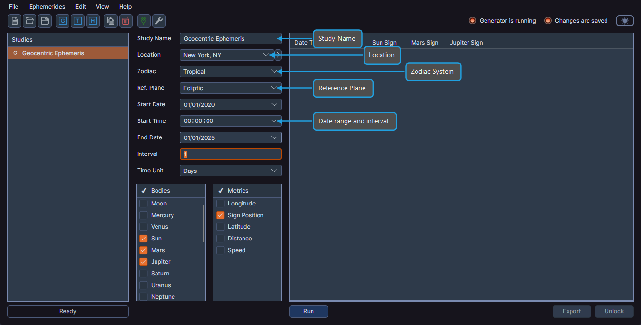
Task: Duplicate the current study with the copy icon
Action: tap(110, 21)
